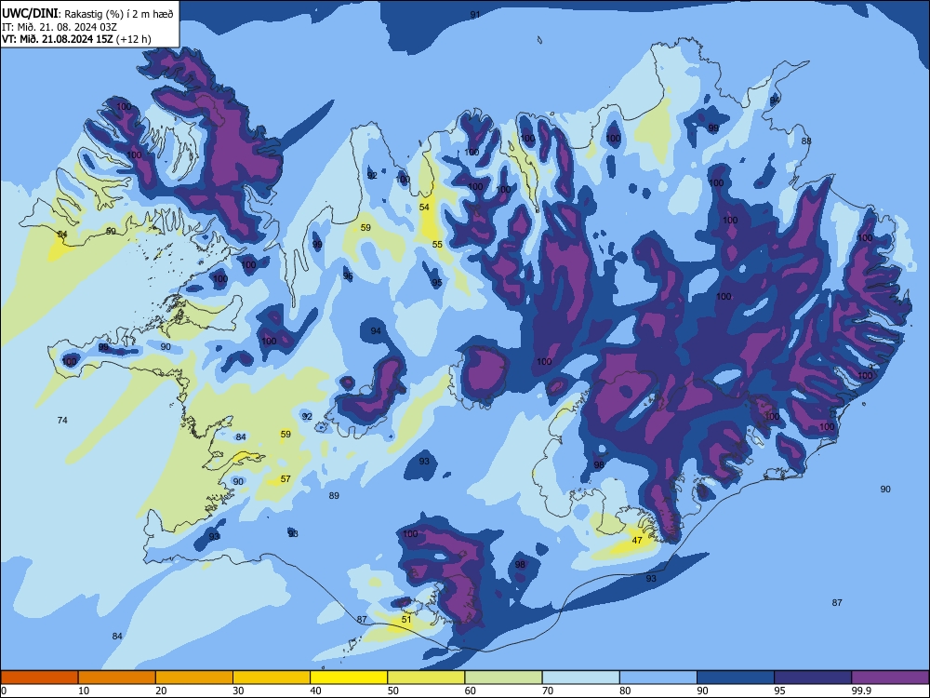Pick the pale blue 70–80 legend swatch
930x698 pixels.
click(581, 678)
